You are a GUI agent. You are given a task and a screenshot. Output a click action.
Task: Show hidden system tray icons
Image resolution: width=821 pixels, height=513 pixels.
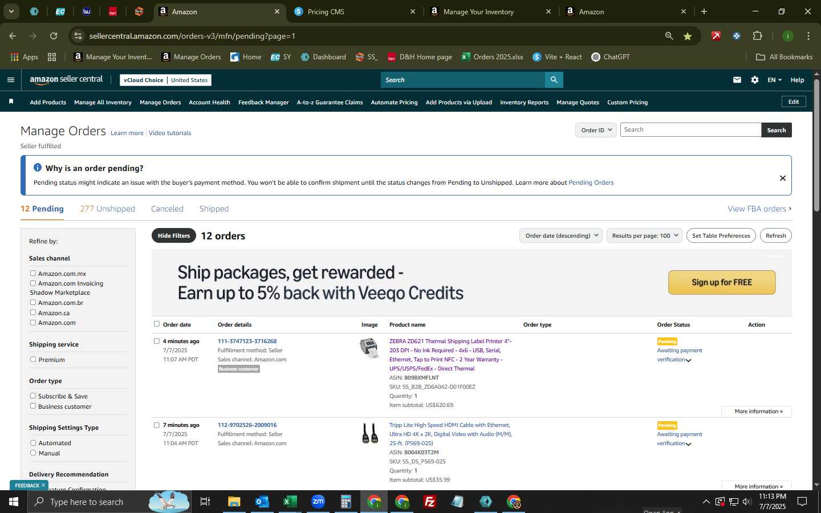(706, 502)
